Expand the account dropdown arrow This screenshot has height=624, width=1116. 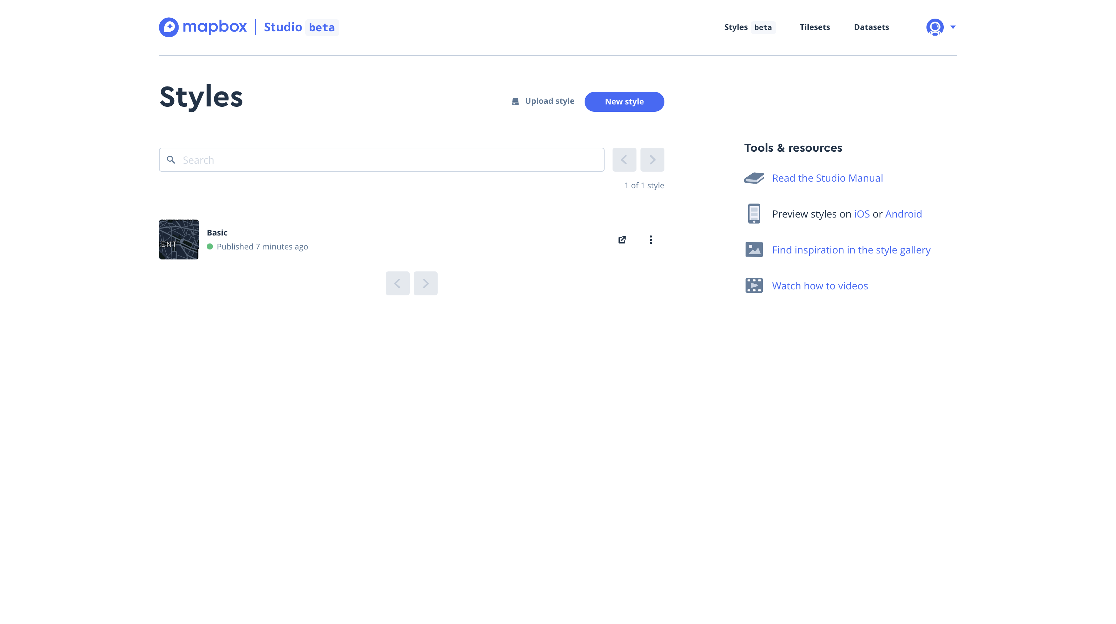pyautogui.click(x=953, y=27)
